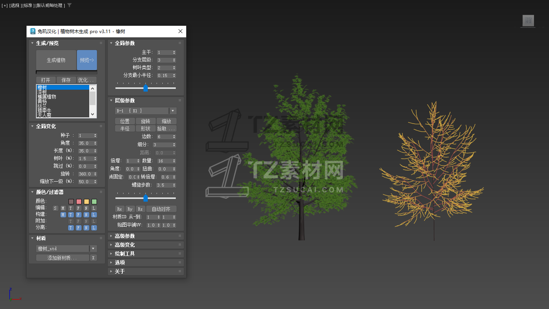
Task: Click the 全局参数 slider handle
Action: 145,88
